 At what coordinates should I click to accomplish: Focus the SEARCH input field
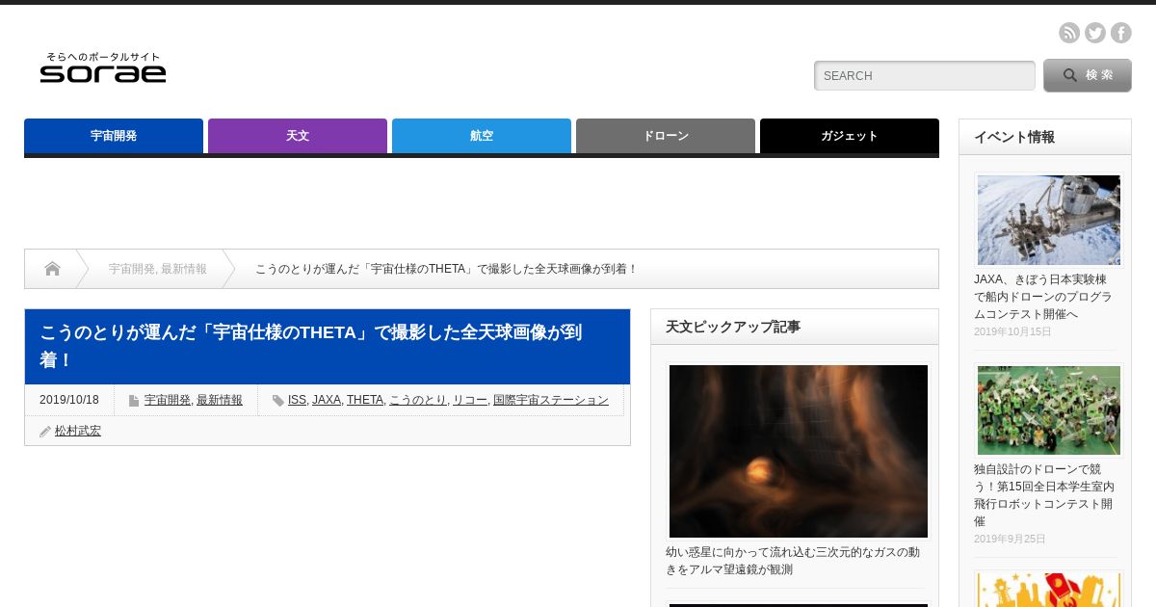(925, 75)
